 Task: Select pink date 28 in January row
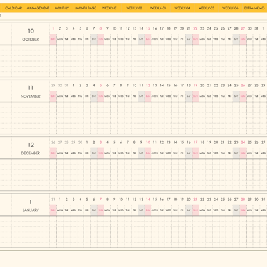[x=243, y=199]
